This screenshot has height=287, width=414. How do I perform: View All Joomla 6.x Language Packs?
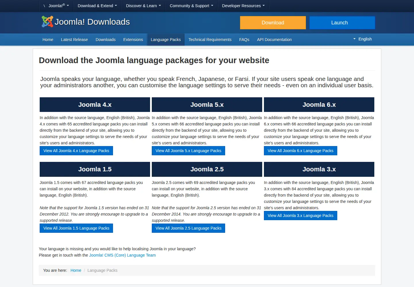coord(300,151)
